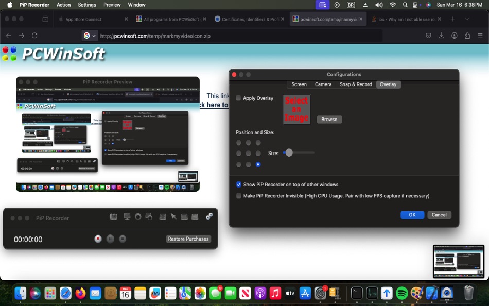Click the Select an Image overlay preview
489x306 pixels.
point(296,109)
